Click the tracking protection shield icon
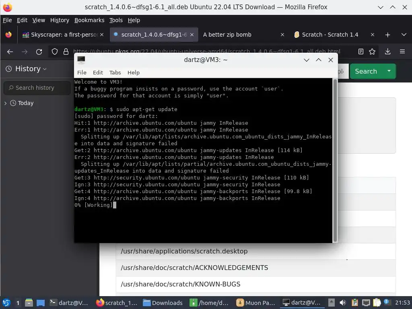The height and width of the screenshot is (309, 412). (x=55, y=52)
